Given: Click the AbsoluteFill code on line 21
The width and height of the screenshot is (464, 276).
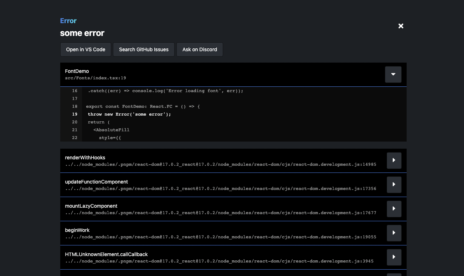Looking at the screenshot, I should coord(112,130).
